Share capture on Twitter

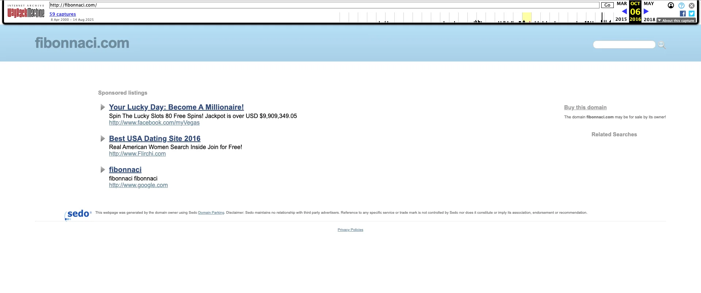[x=692, y=14]
